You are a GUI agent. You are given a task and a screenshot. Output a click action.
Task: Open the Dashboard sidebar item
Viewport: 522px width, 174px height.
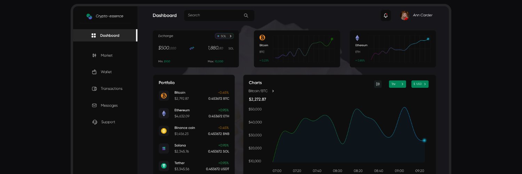(105, 35)
